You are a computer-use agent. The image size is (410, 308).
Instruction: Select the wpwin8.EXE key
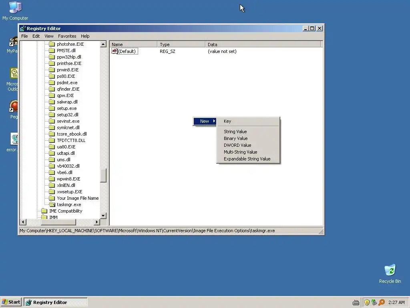[68, 179]
